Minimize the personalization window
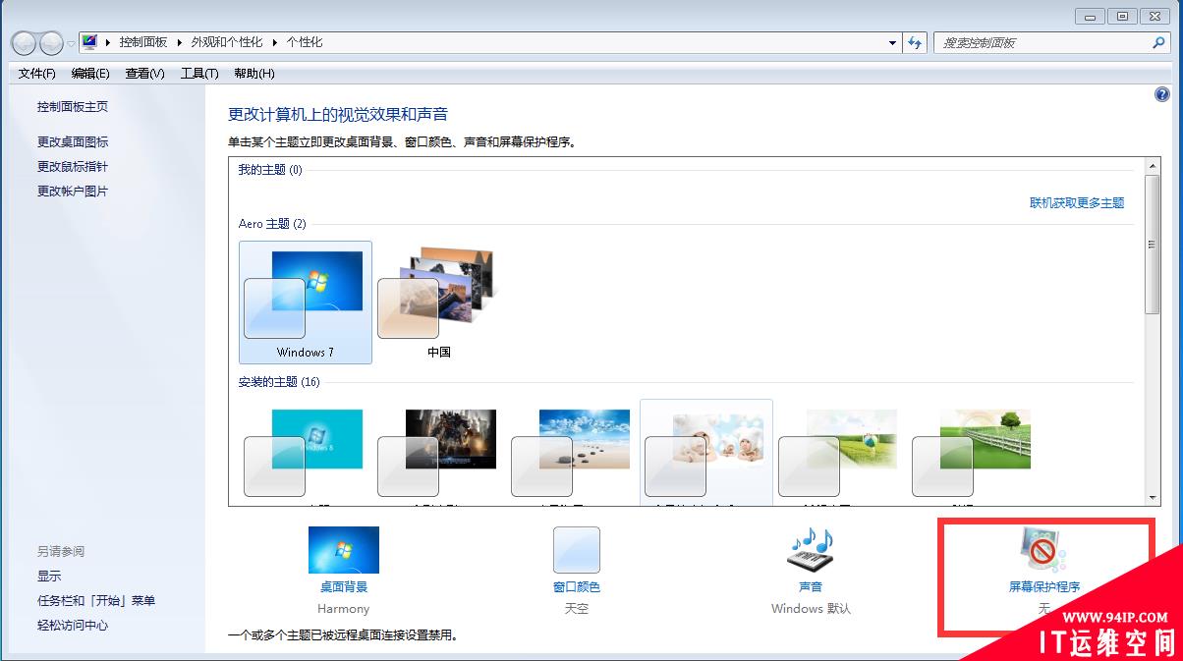This screenshot has height=661, width=1183. (1090, 16)
